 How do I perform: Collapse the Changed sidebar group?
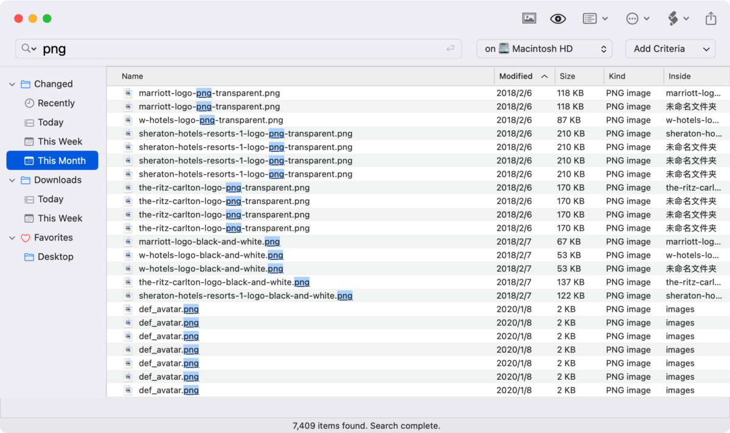click(12, 84)
